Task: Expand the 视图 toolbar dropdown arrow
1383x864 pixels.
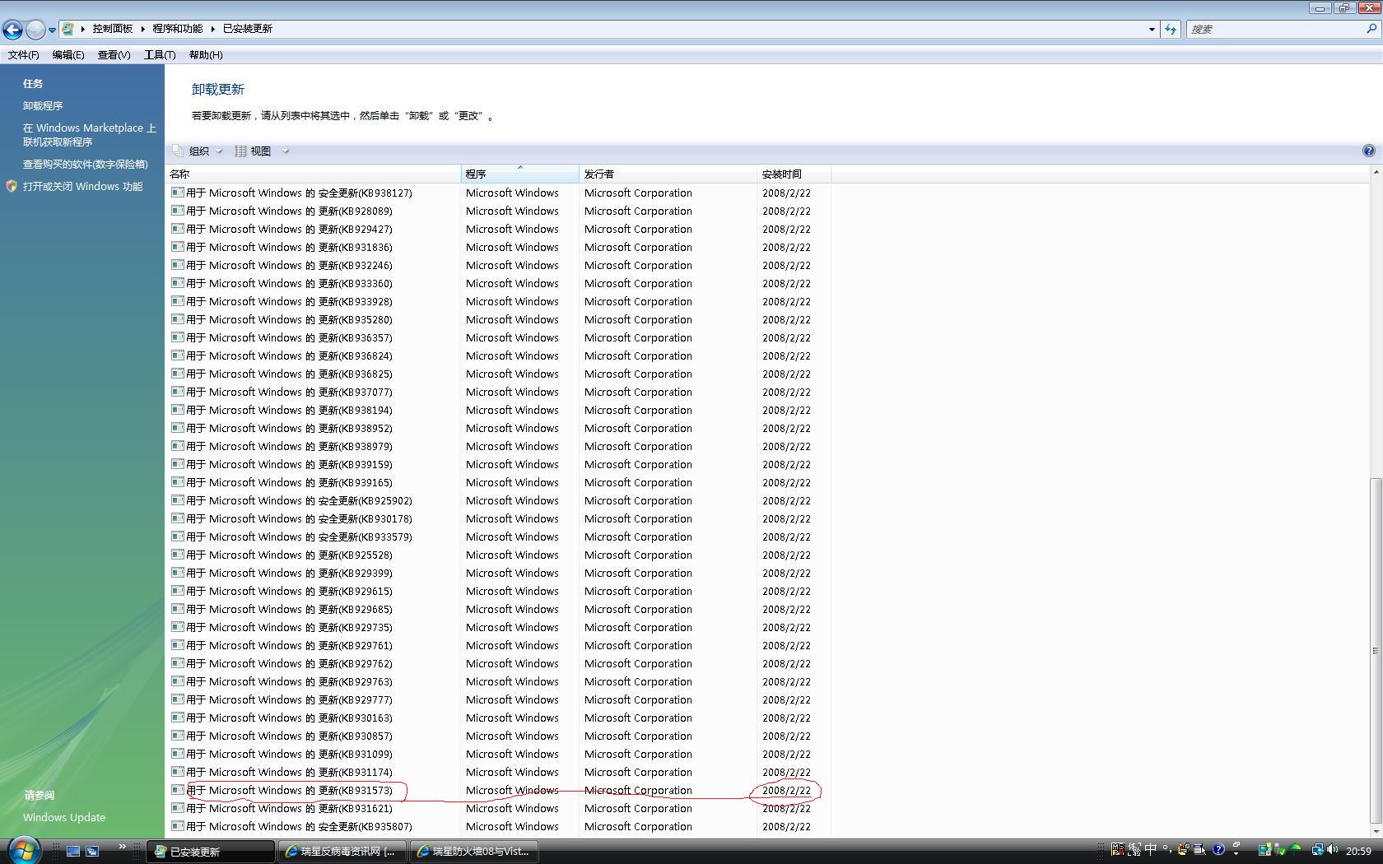Action: [286, 151]
